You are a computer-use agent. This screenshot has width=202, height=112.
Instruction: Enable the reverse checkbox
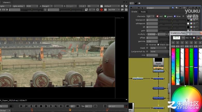coord(147,45)
